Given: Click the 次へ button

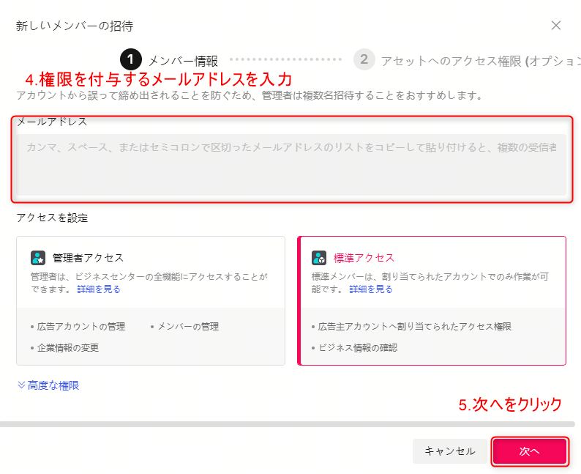Looking at the screenshot, I should point(530,451).
